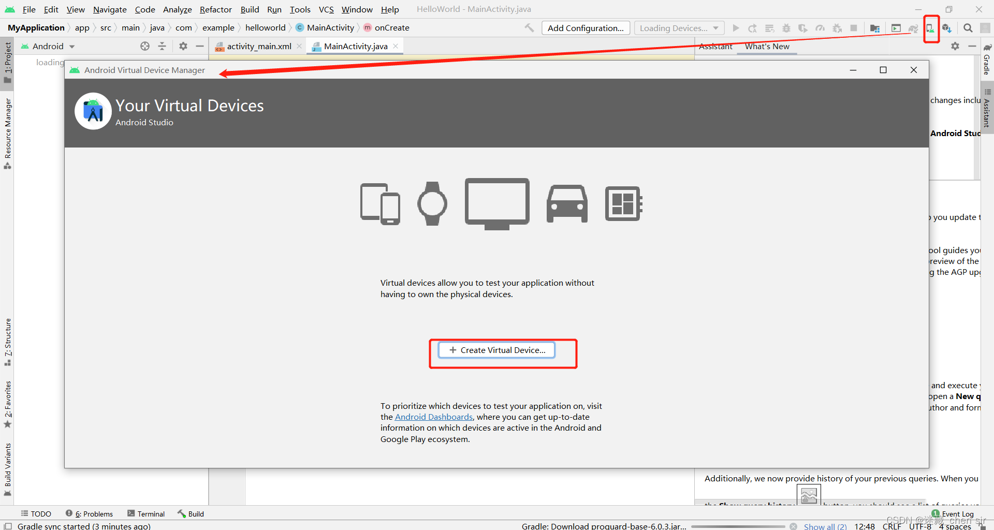The image size is (994, 530).
Task: Open the Event Log tool window
Action: 953,513
